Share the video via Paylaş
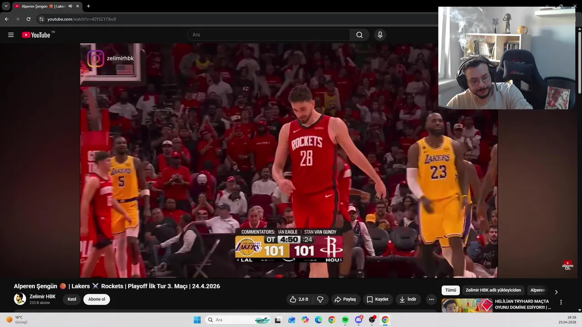Viewport: 582px width, 327px height. (x=345, y=299)
